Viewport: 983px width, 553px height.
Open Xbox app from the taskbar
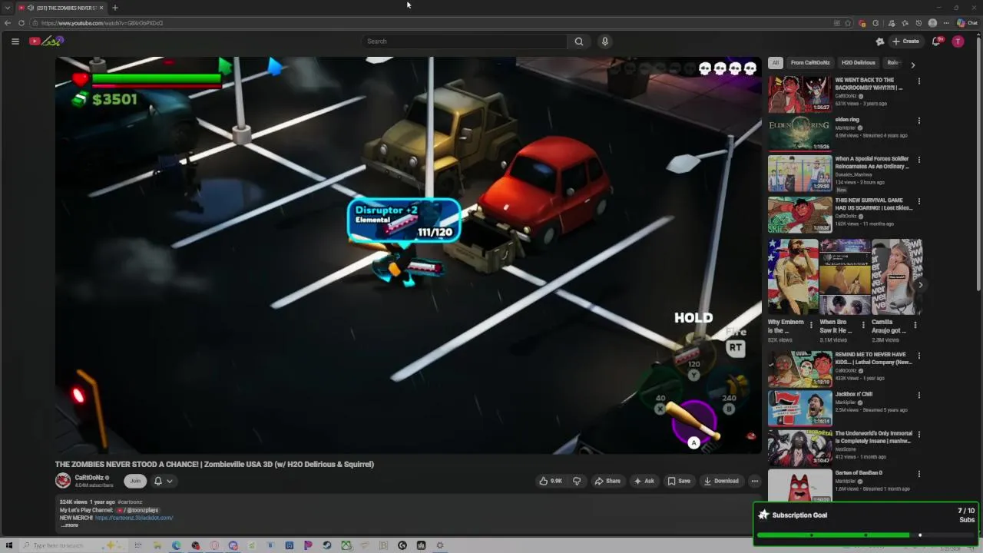pos(346,545)
